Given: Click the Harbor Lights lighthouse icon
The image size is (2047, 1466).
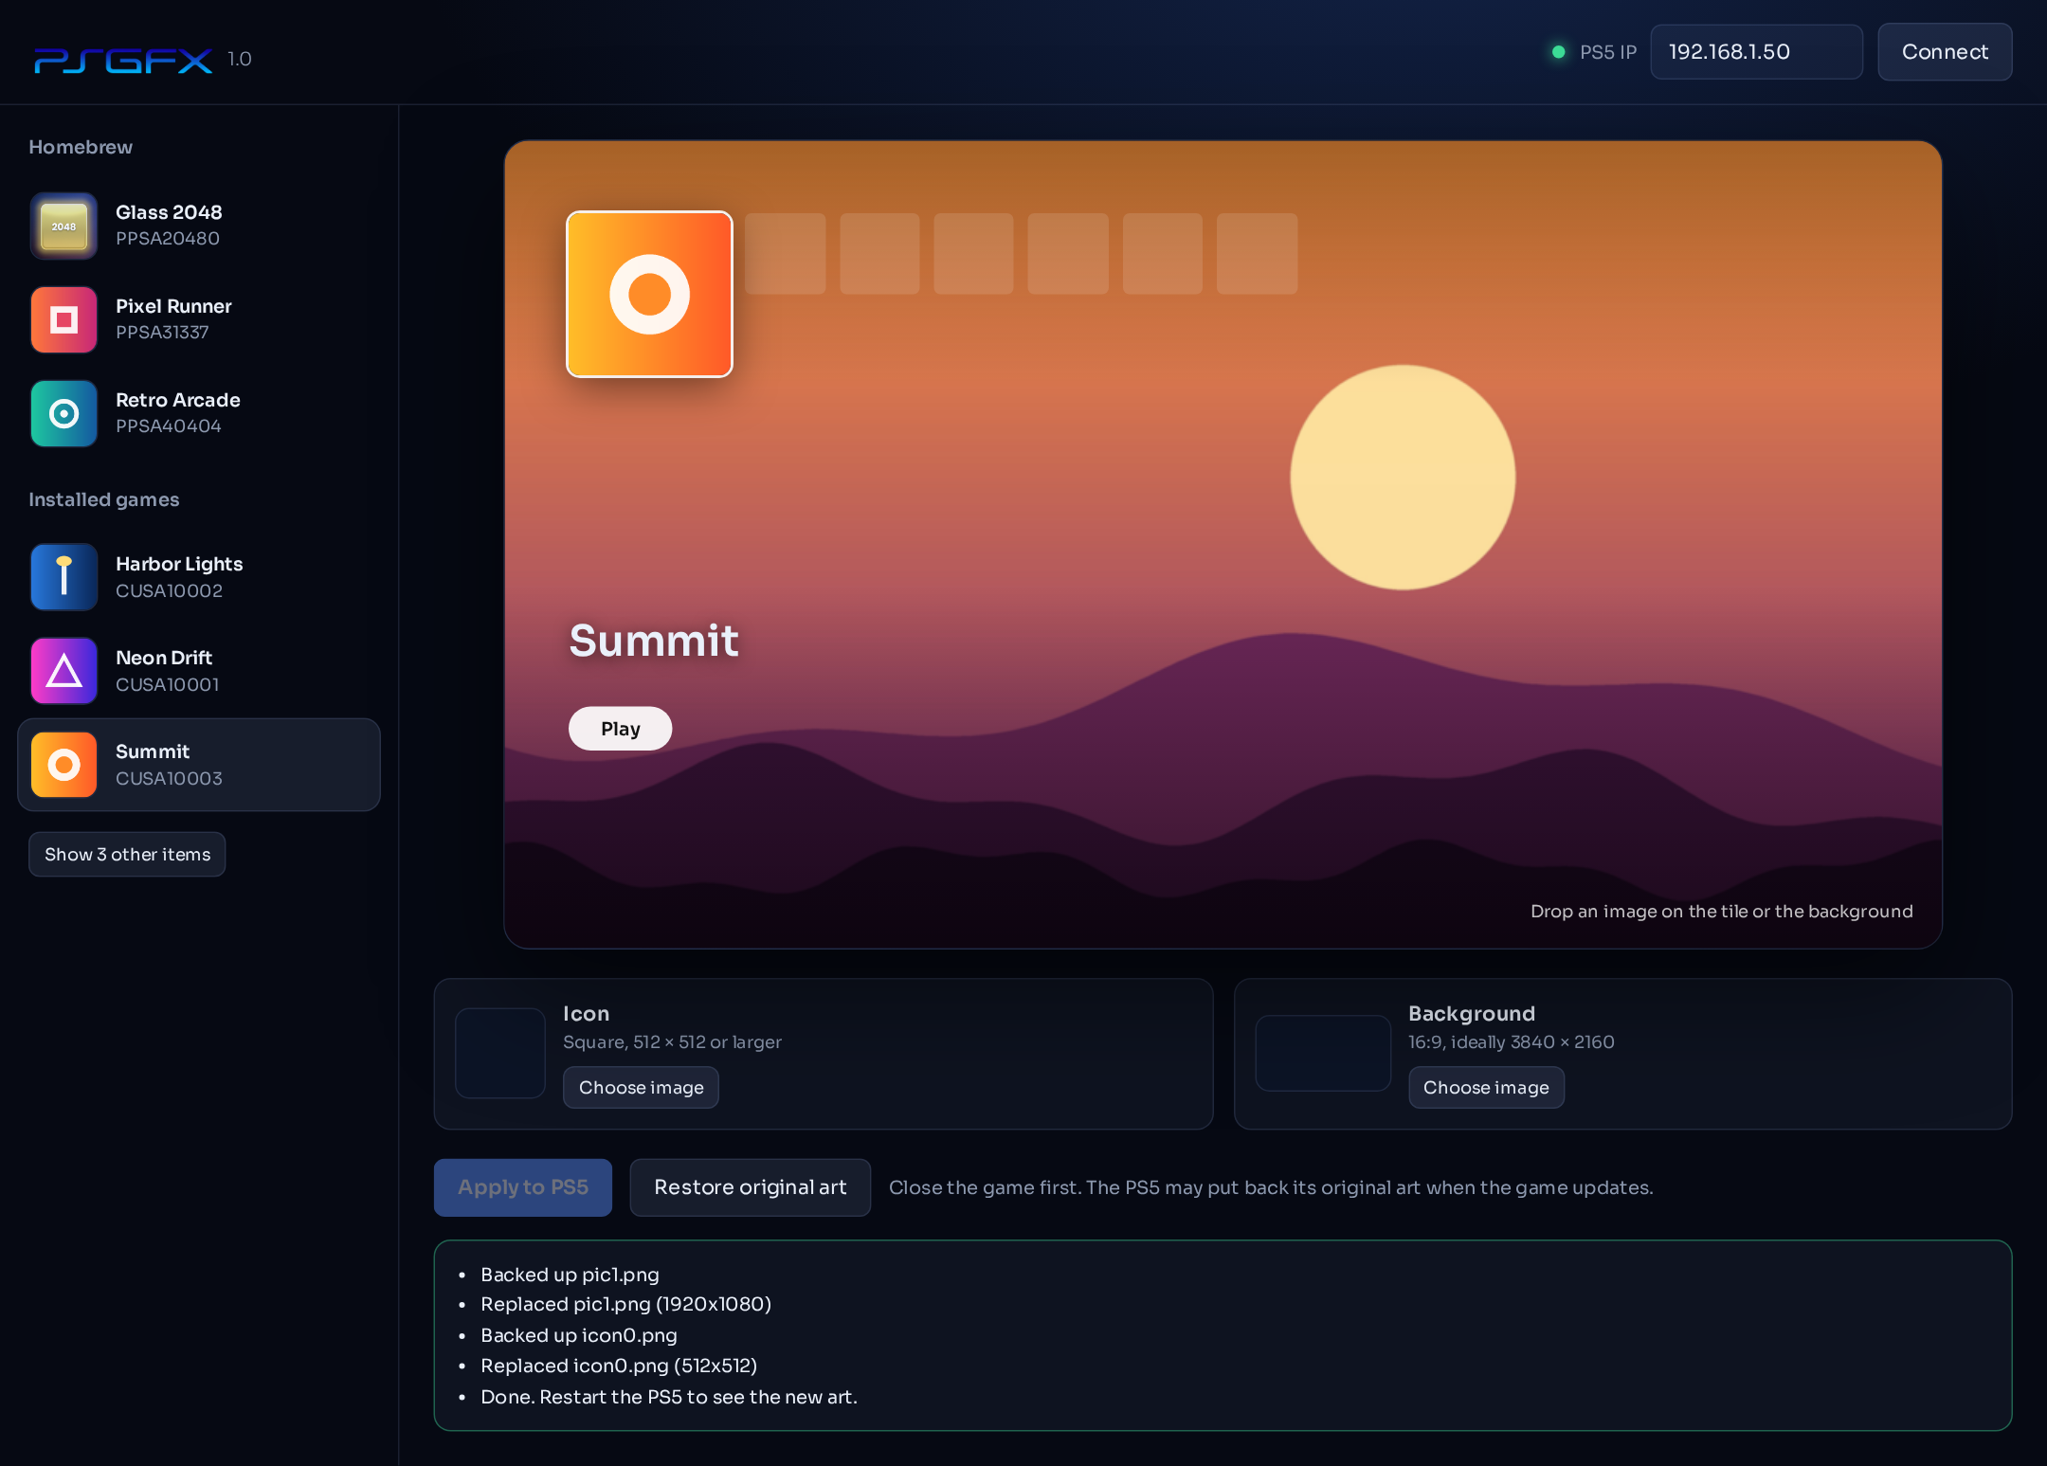Looking at the screenshot, I should point(63,576).
